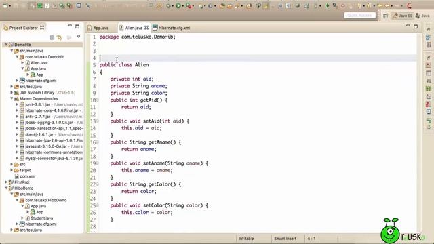Click the Next Annotation arrow icon

click(x=359, y=6)
